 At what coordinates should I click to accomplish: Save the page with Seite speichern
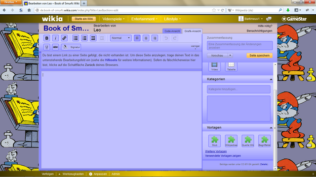tap(259, 56)
